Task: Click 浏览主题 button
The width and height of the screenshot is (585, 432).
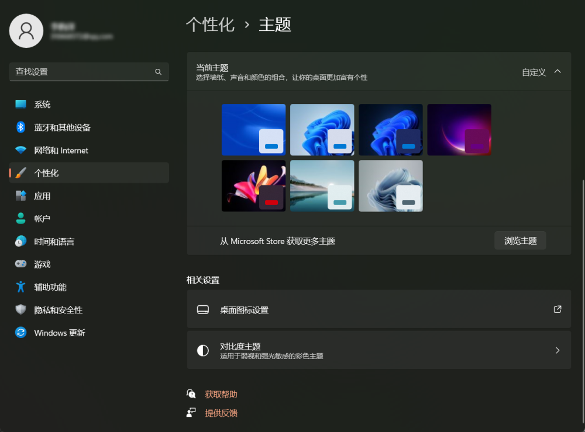Action: coord(521,241)
